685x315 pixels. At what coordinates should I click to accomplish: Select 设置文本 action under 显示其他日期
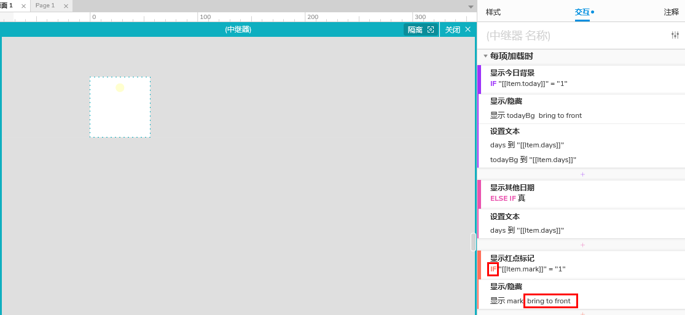[x=504, y=216]
